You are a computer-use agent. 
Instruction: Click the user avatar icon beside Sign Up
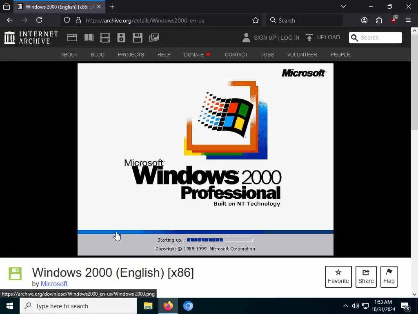(246, 38)
